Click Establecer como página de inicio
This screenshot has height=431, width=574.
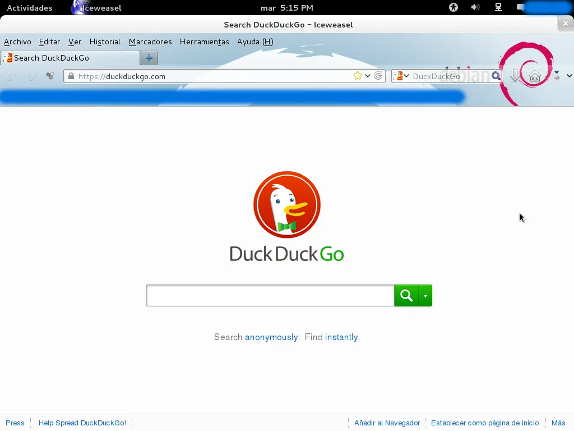pos(485,423)
